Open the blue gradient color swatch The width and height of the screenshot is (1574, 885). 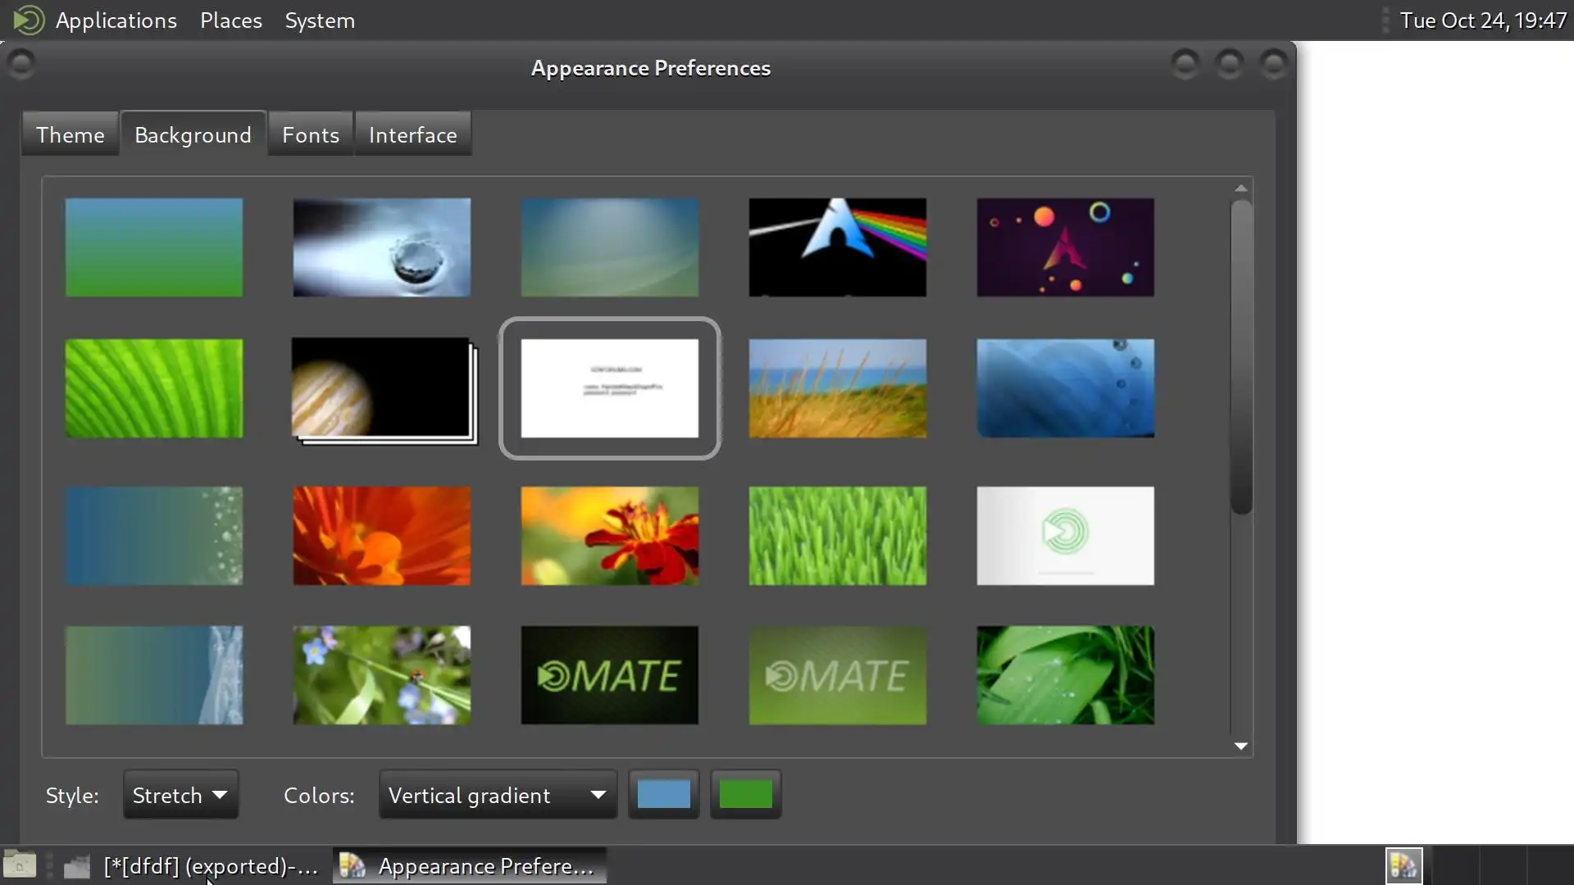click(663, 794)
